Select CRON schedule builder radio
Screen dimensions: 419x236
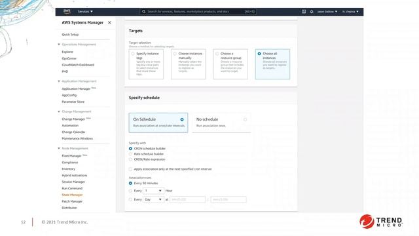click(130, 149)
